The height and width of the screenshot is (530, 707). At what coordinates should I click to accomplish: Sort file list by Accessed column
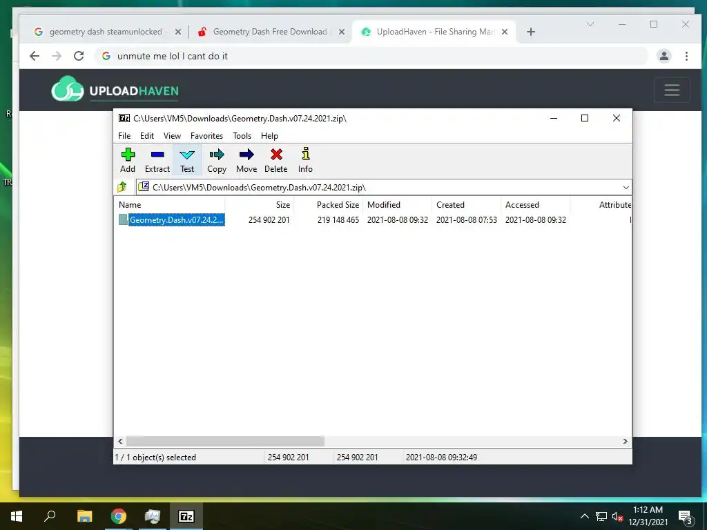point(536,204)
